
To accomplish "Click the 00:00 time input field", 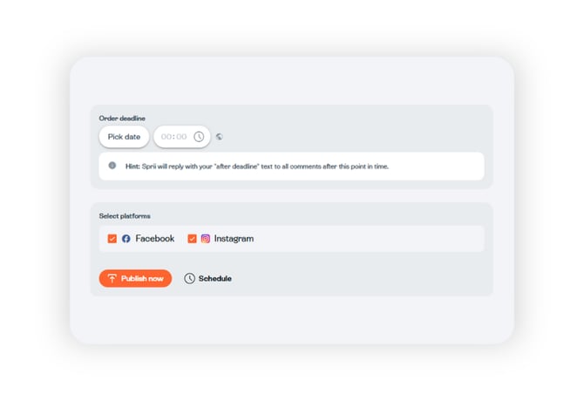I will click(173, 137).
